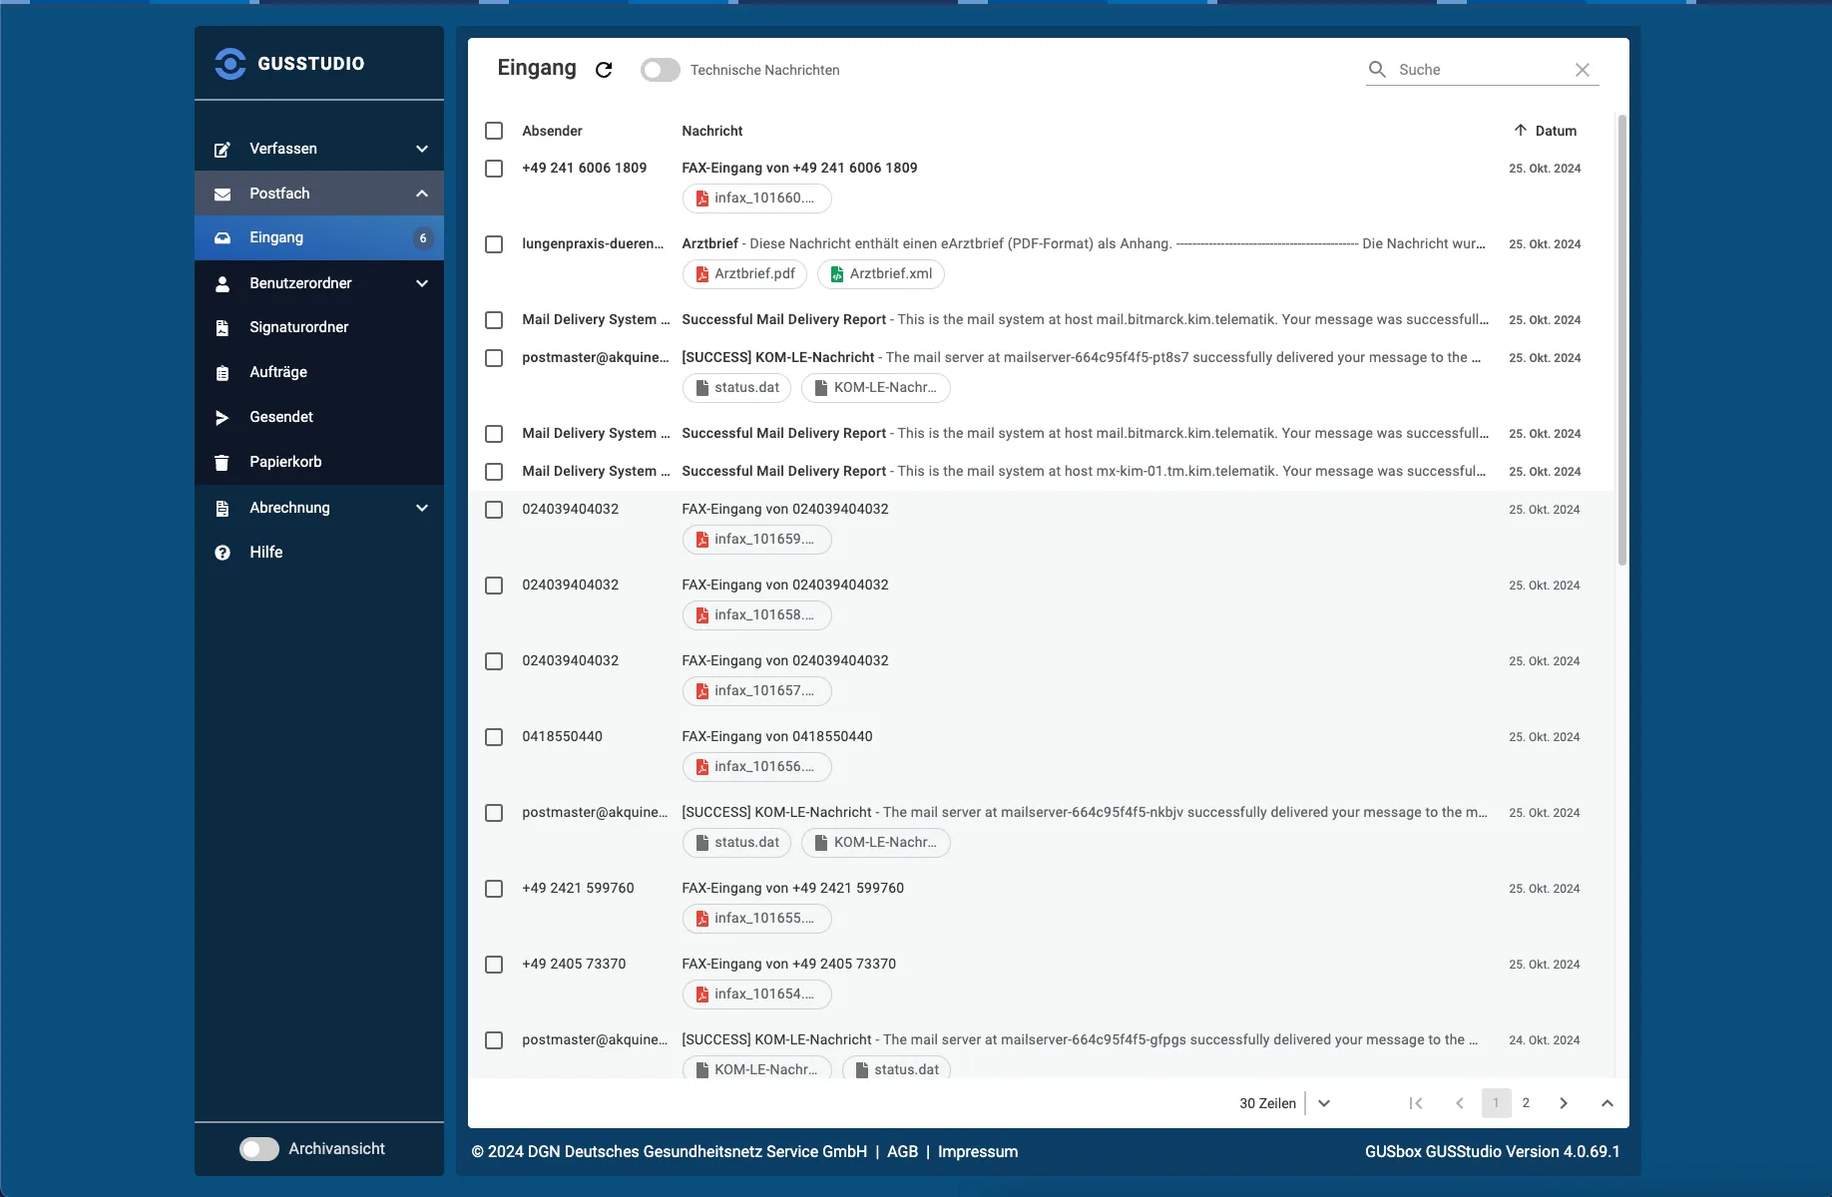Enable the Technische Nachrichten toggle
This screenshot has height=1197, width=1832.
tap(660, 70)
